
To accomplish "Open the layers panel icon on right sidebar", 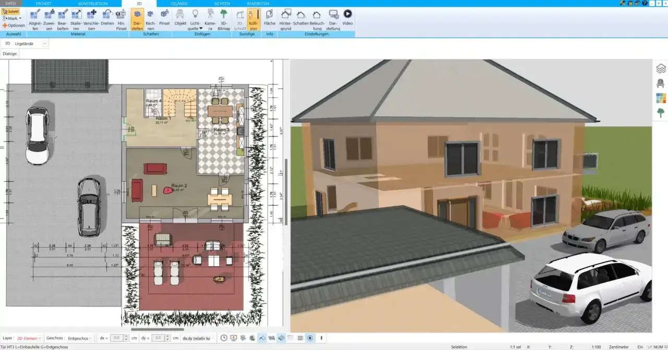I will tap(661, 68).
